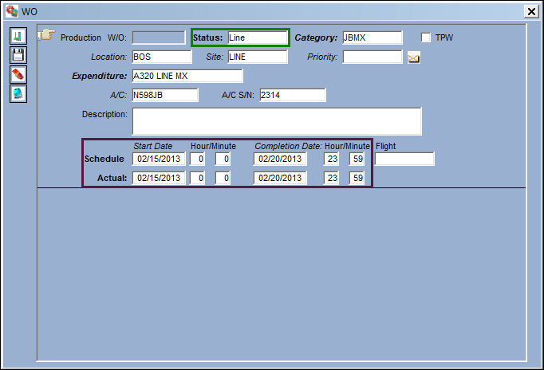Click the TPW label text

(x=444, y=37)
